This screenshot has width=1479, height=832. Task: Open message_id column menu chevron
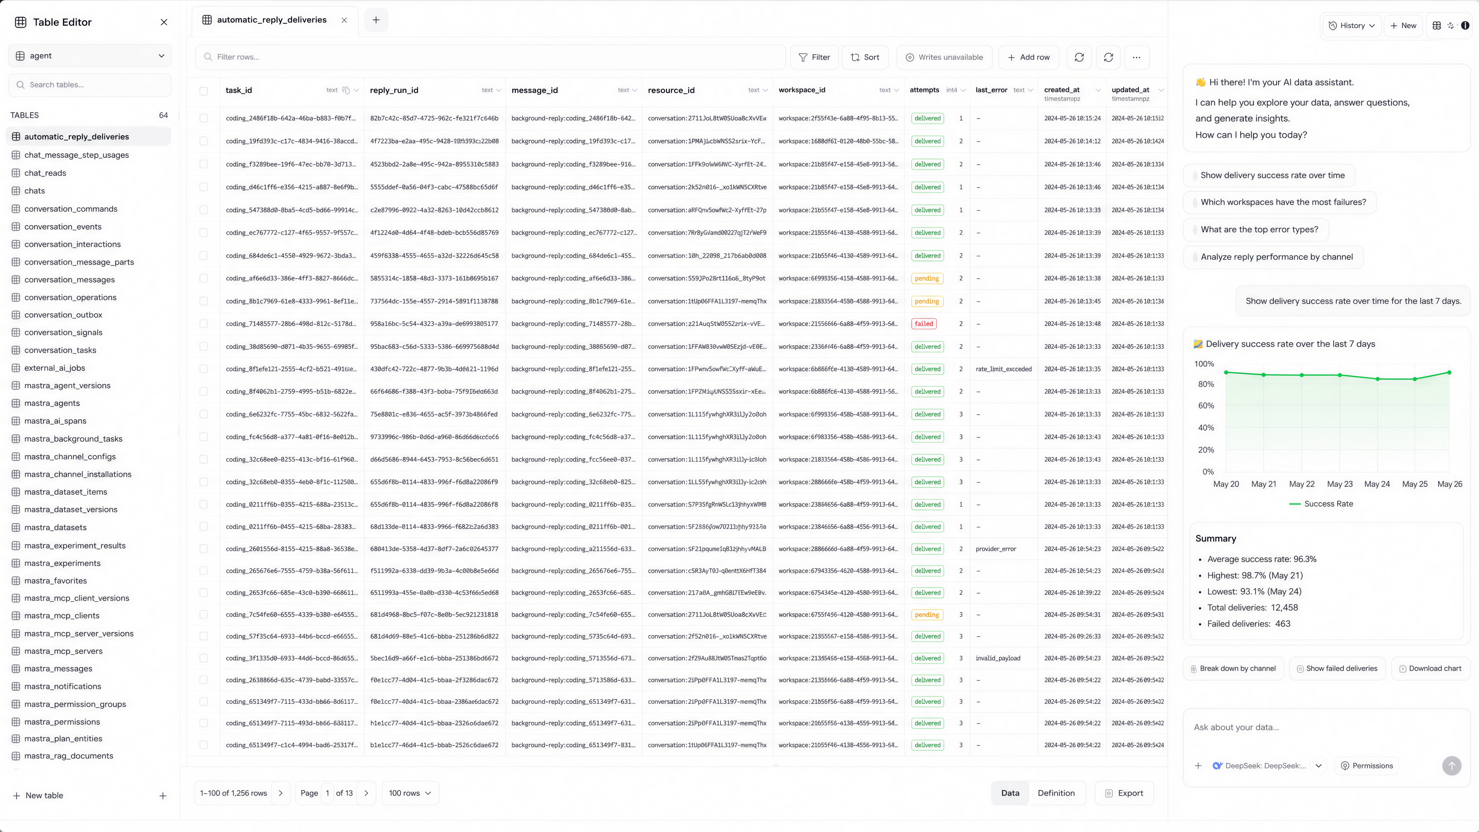634,90
